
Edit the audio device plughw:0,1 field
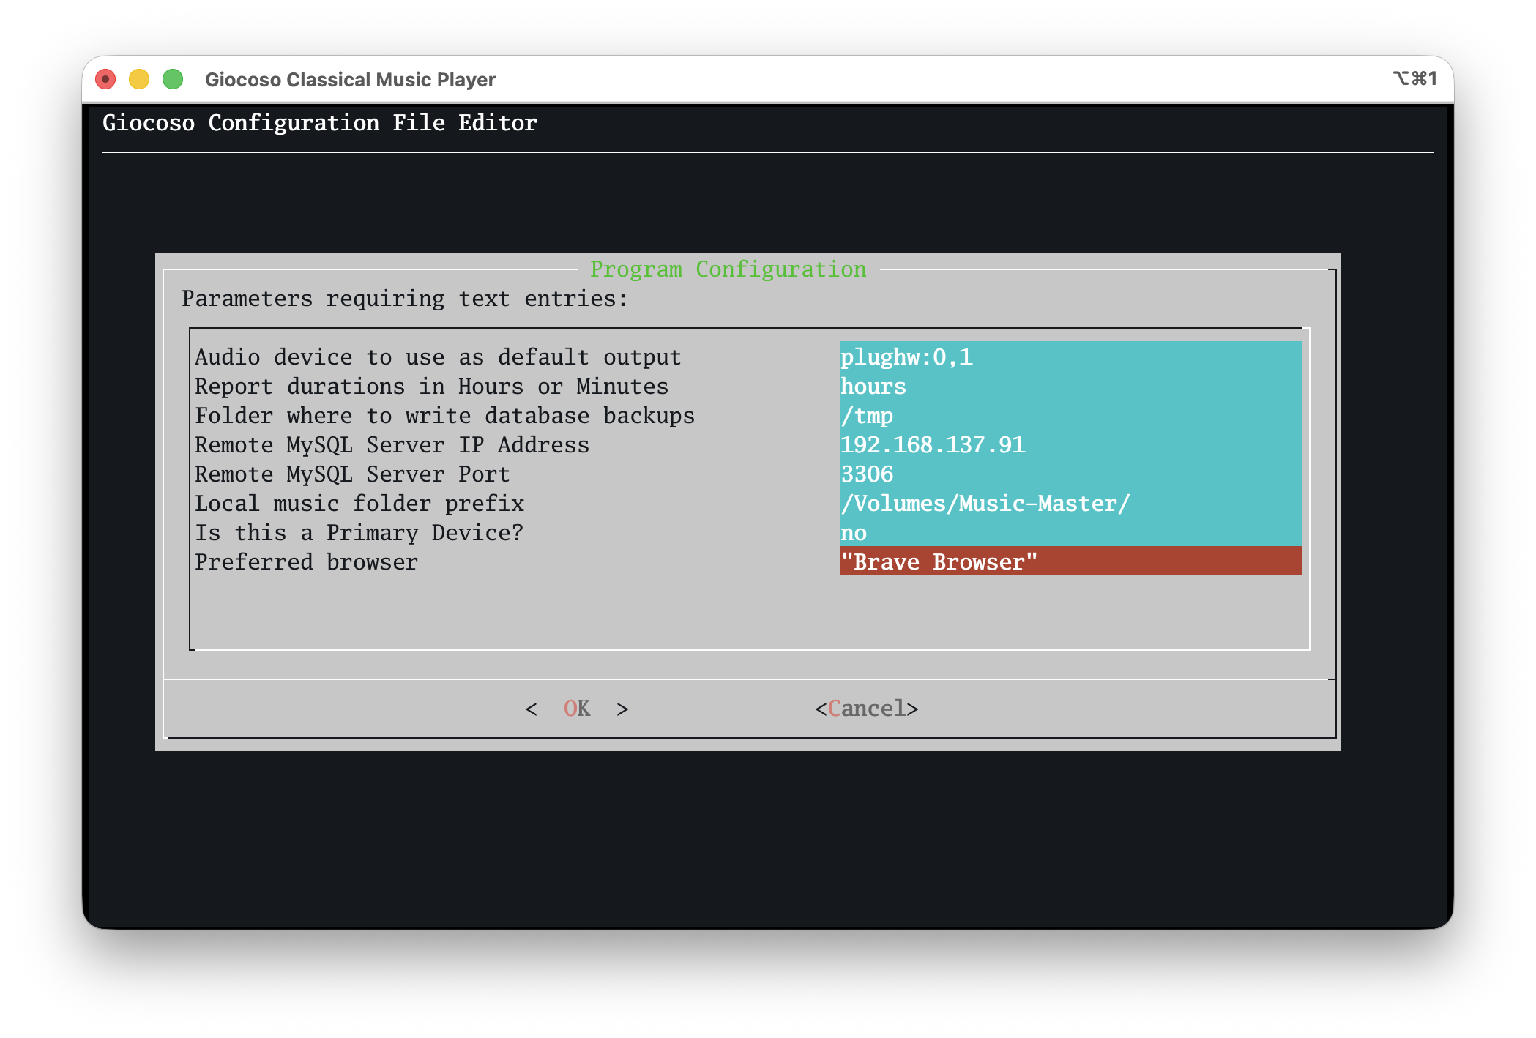pyautogui.click(x=1070, y=357)
